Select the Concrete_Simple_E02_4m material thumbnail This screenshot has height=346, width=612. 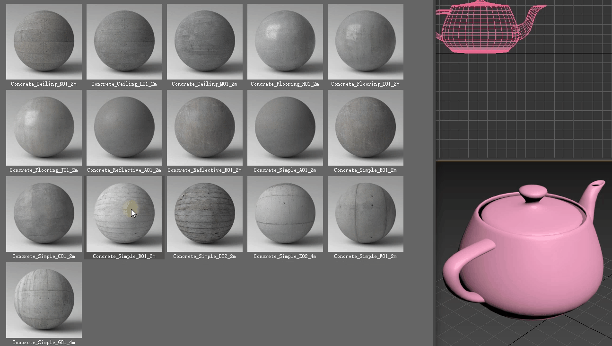coord(285,214)
